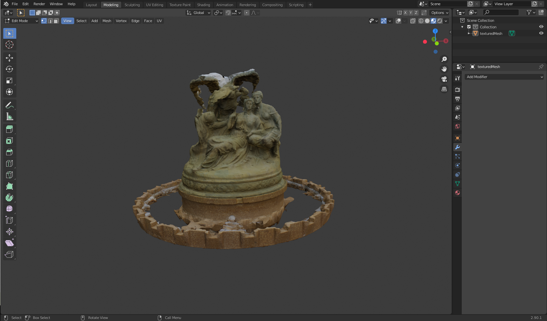This screenshot has height=321, width=547.
Task: Switch to the Sculpting workspace tab
Action: coord(132,5)
